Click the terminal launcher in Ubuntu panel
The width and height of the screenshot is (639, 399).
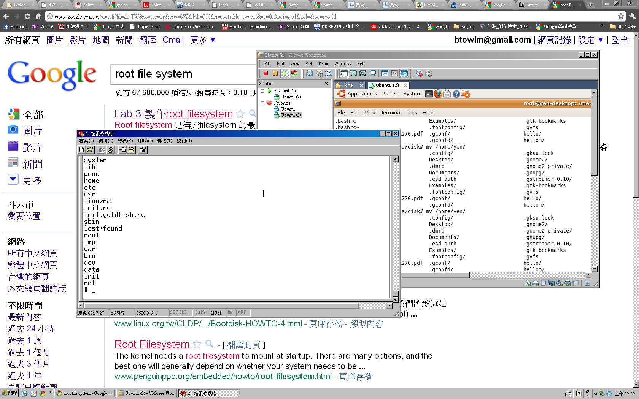coord(429,94)
